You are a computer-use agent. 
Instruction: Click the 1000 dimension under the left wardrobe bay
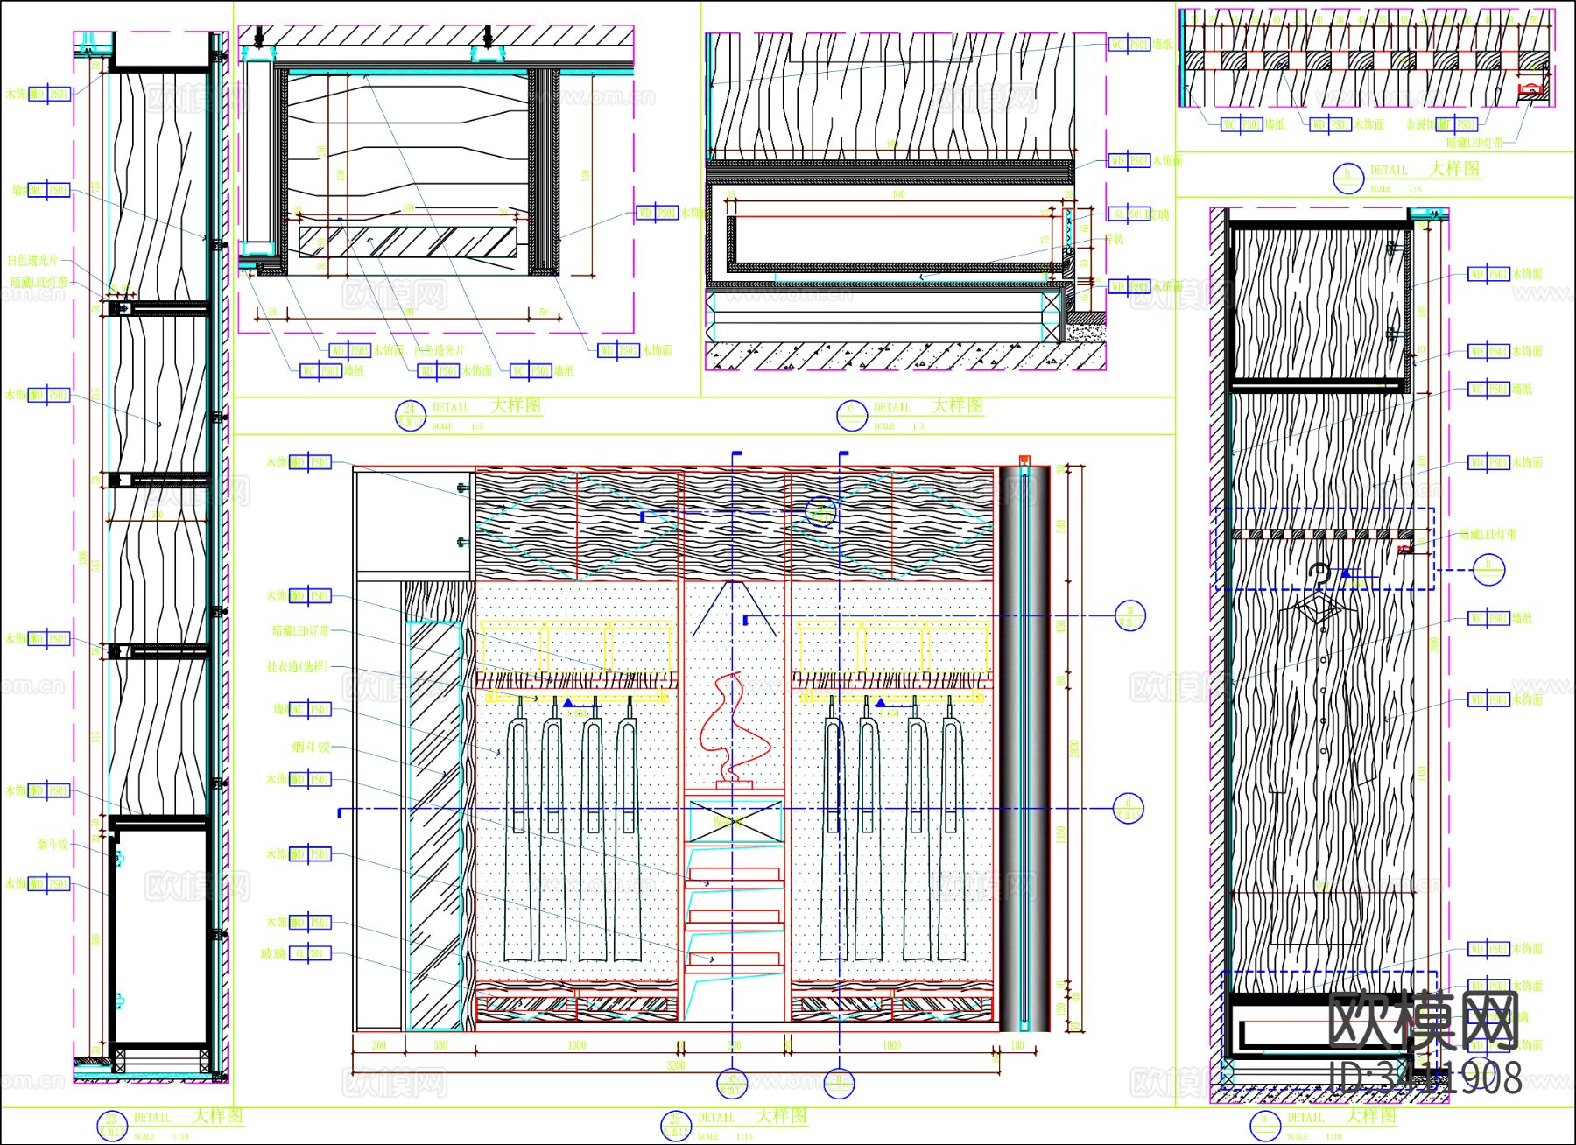(576, 1045)
